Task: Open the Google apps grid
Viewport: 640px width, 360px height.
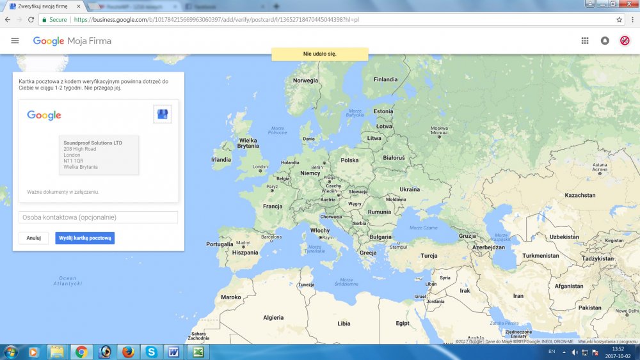Action: (x=585, y=41)
